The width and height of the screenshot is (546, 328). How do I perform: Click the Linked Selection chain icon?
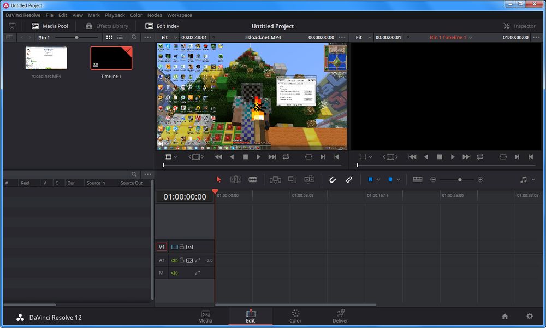349,179
